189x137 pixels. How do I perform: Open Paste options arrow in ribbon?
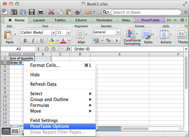pos(15,34)
